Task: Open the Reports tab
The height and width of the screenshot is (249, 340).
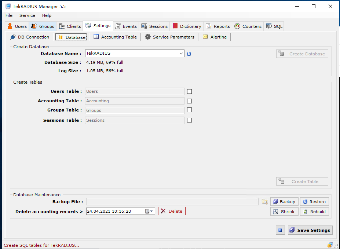Action: click(218, 26)
